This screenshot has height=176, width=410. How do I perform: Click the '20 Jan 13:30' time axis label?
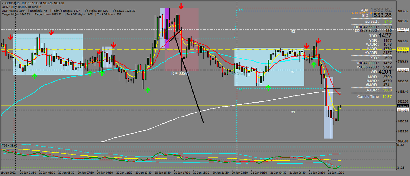point(144,173)
